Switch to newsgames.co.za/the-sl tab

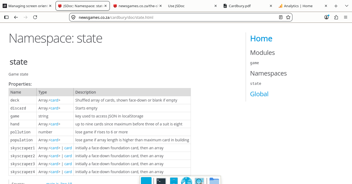click(137, 6)
